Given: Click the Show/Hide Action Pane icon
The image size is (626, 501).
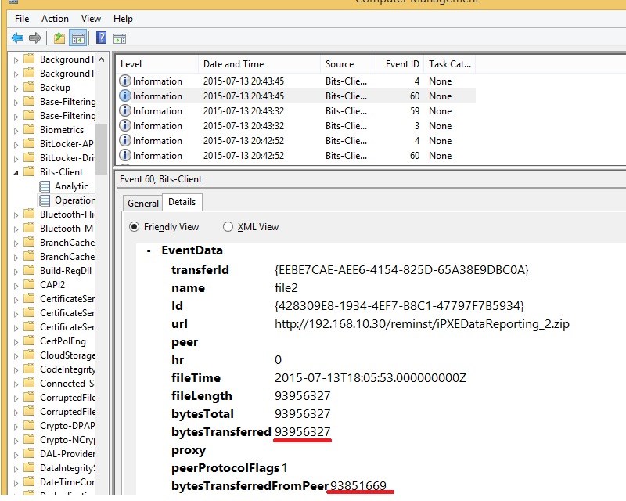Looking at the screenshot, I should (120, 38).
